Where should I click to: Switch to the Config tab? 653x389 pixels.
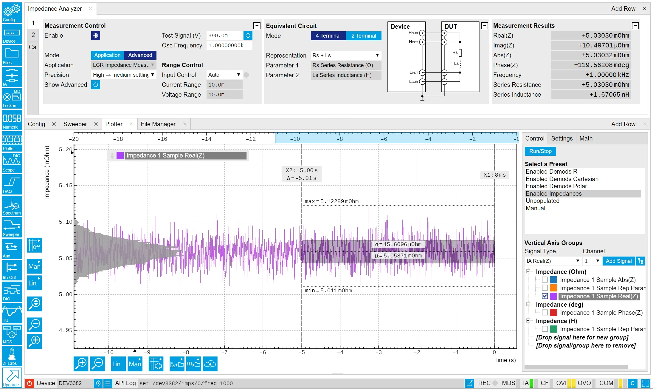pyautogui.click(x=36, y=124)
